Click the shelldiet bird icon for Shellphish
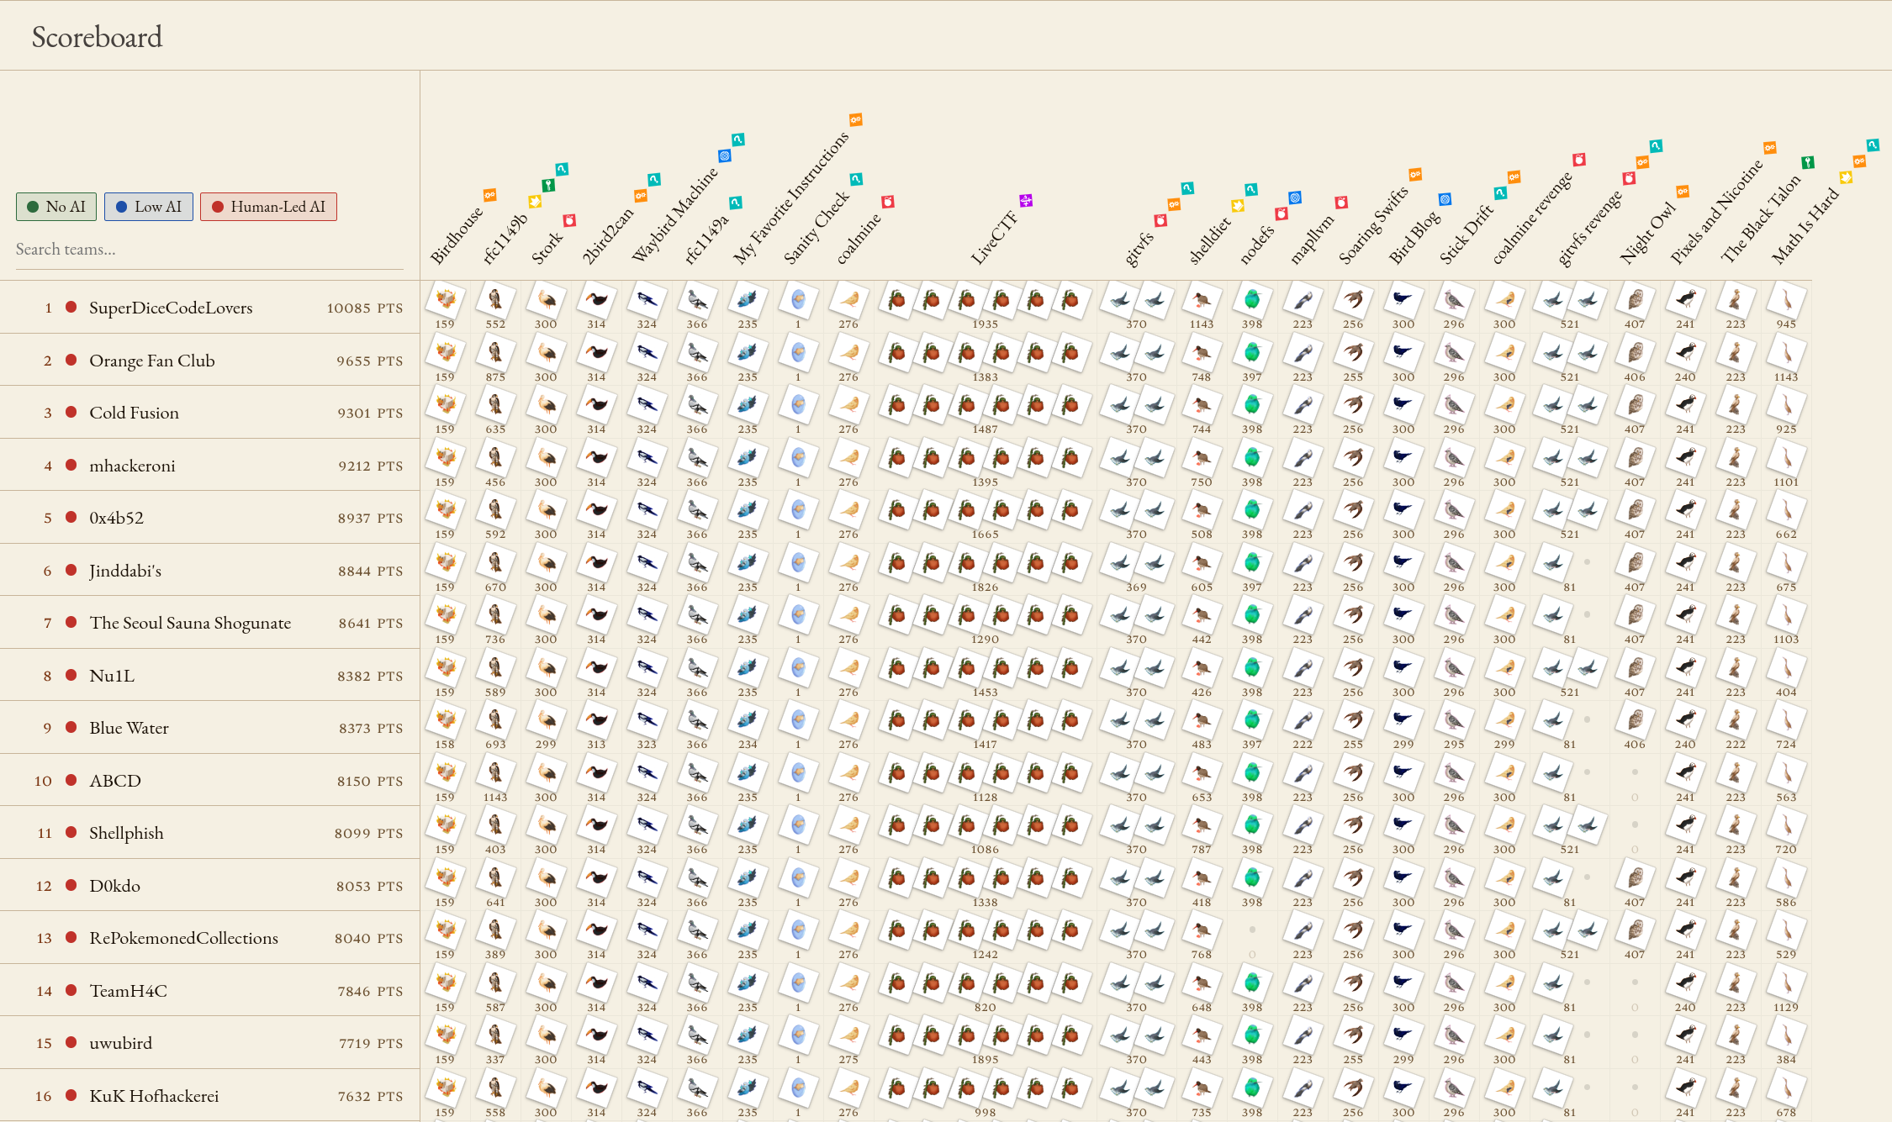This screenshot has height=1122, width=1892. click(1202, 825)
